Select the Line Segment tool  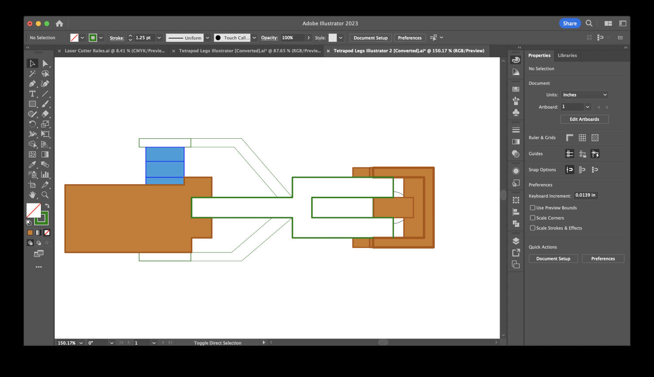(x=45, y=94)
